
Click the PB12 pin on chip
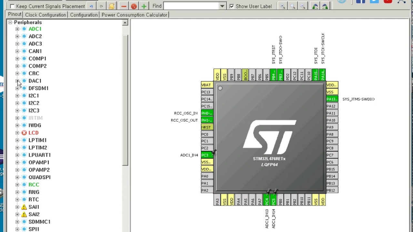tap(332, 190)
